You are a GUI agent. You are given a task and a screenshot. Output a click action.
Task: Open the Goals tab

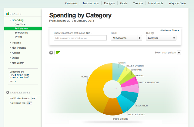click(124, 3)
